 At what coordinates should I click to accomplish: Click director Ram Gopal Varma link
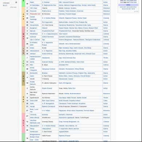[x=48, y=101]
